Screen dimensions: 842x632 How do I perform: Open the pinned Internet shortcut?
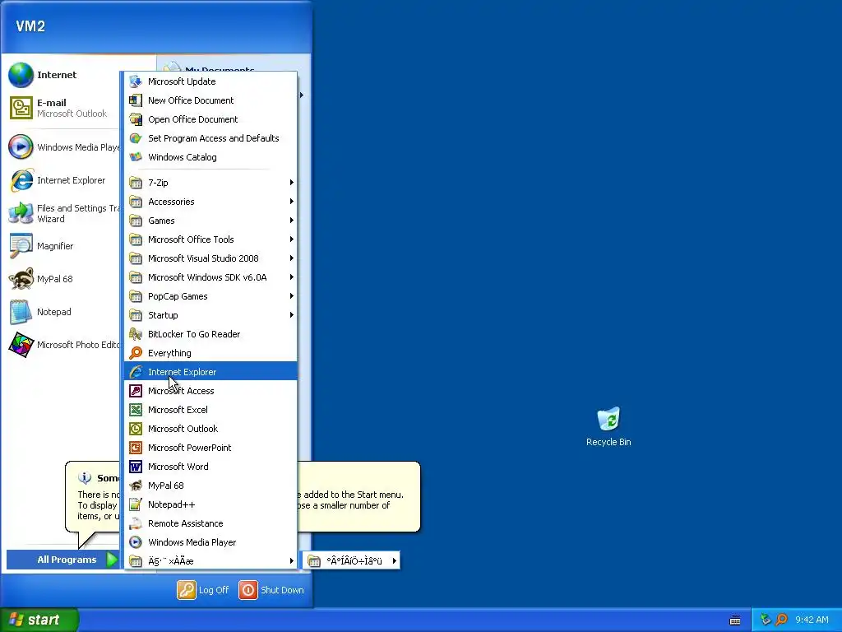[62, 75]
